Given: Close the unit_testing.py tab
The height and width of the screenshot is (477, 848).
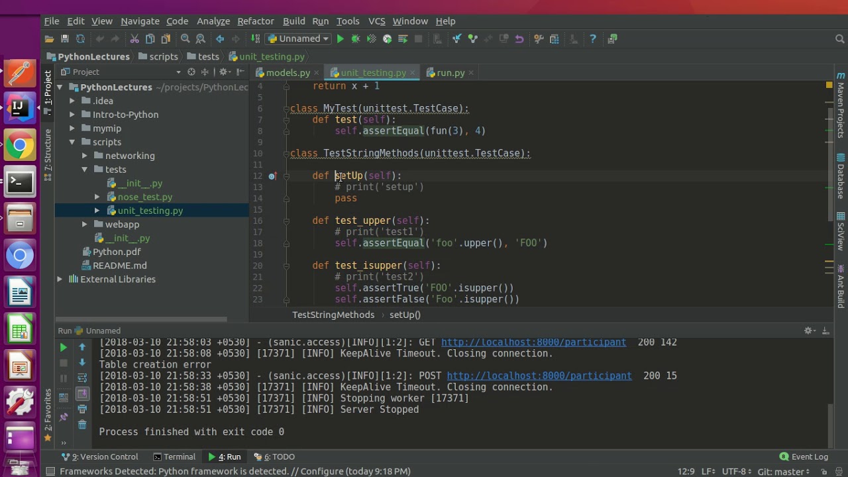Looking at the screenshot, I should coord(413,73).
